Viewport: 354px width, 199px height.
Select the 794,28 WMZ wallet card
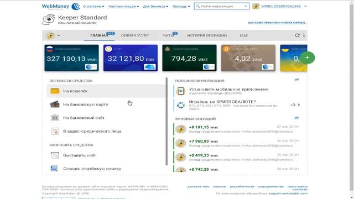point(189,58)
